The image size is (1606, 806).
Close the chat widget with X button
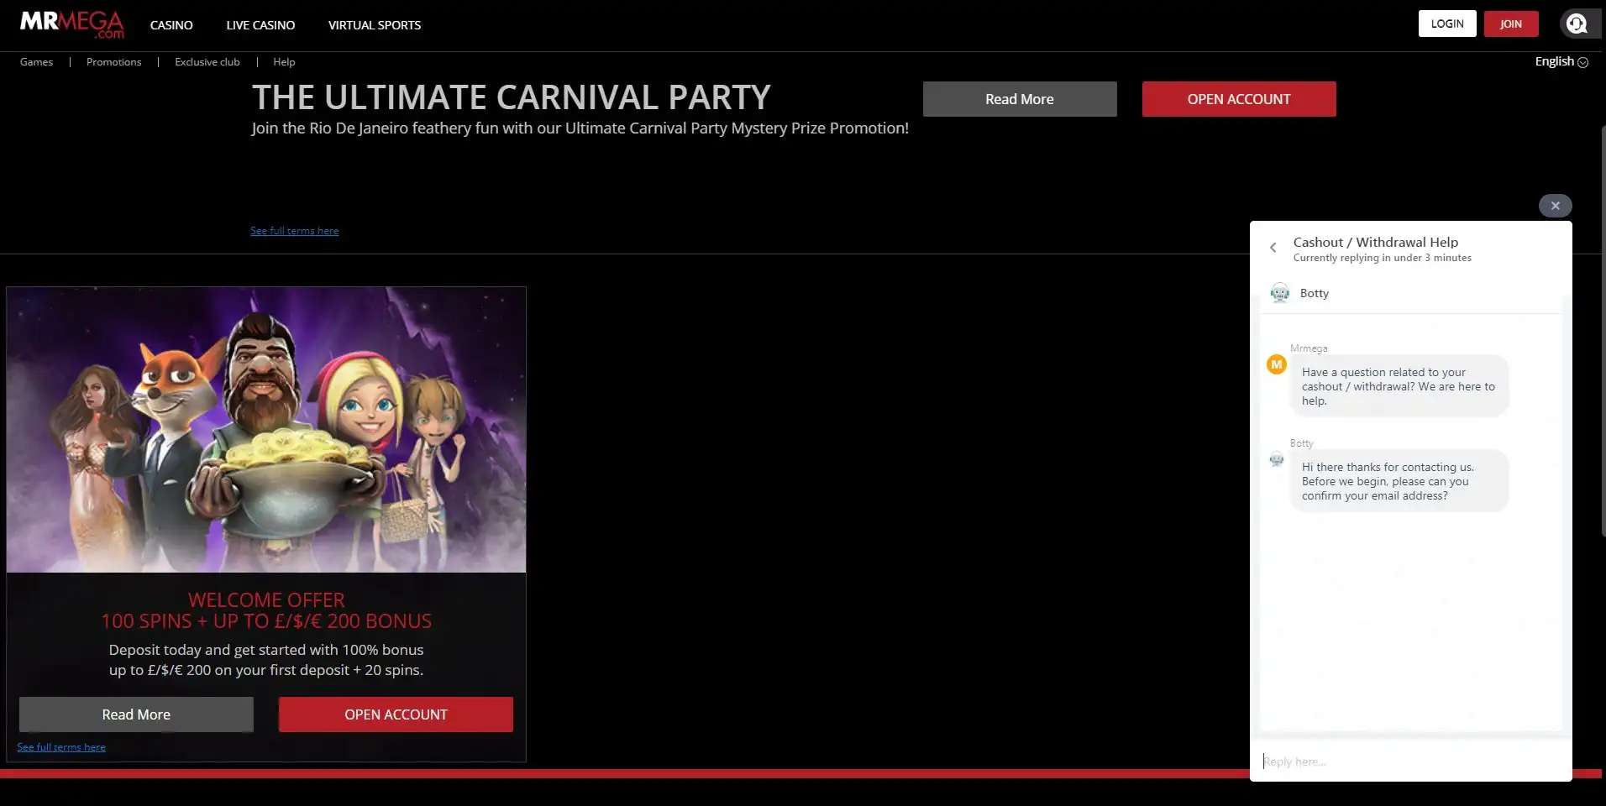(1555, 206)
